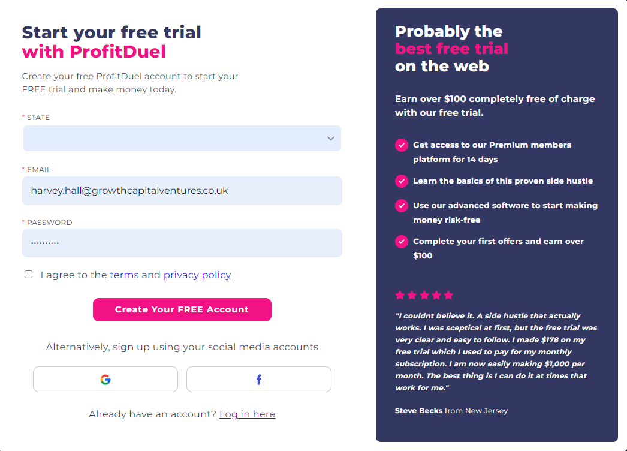627x451 pixels.
Task: Click the checkmark next to 'Complete your first offers'
Action: point(402,242)
